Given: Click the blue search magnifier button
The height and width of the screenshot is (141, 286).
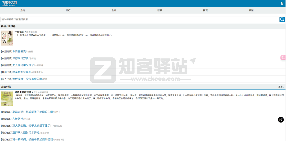Looking at the screenshot, I should [x=282, y=19].
